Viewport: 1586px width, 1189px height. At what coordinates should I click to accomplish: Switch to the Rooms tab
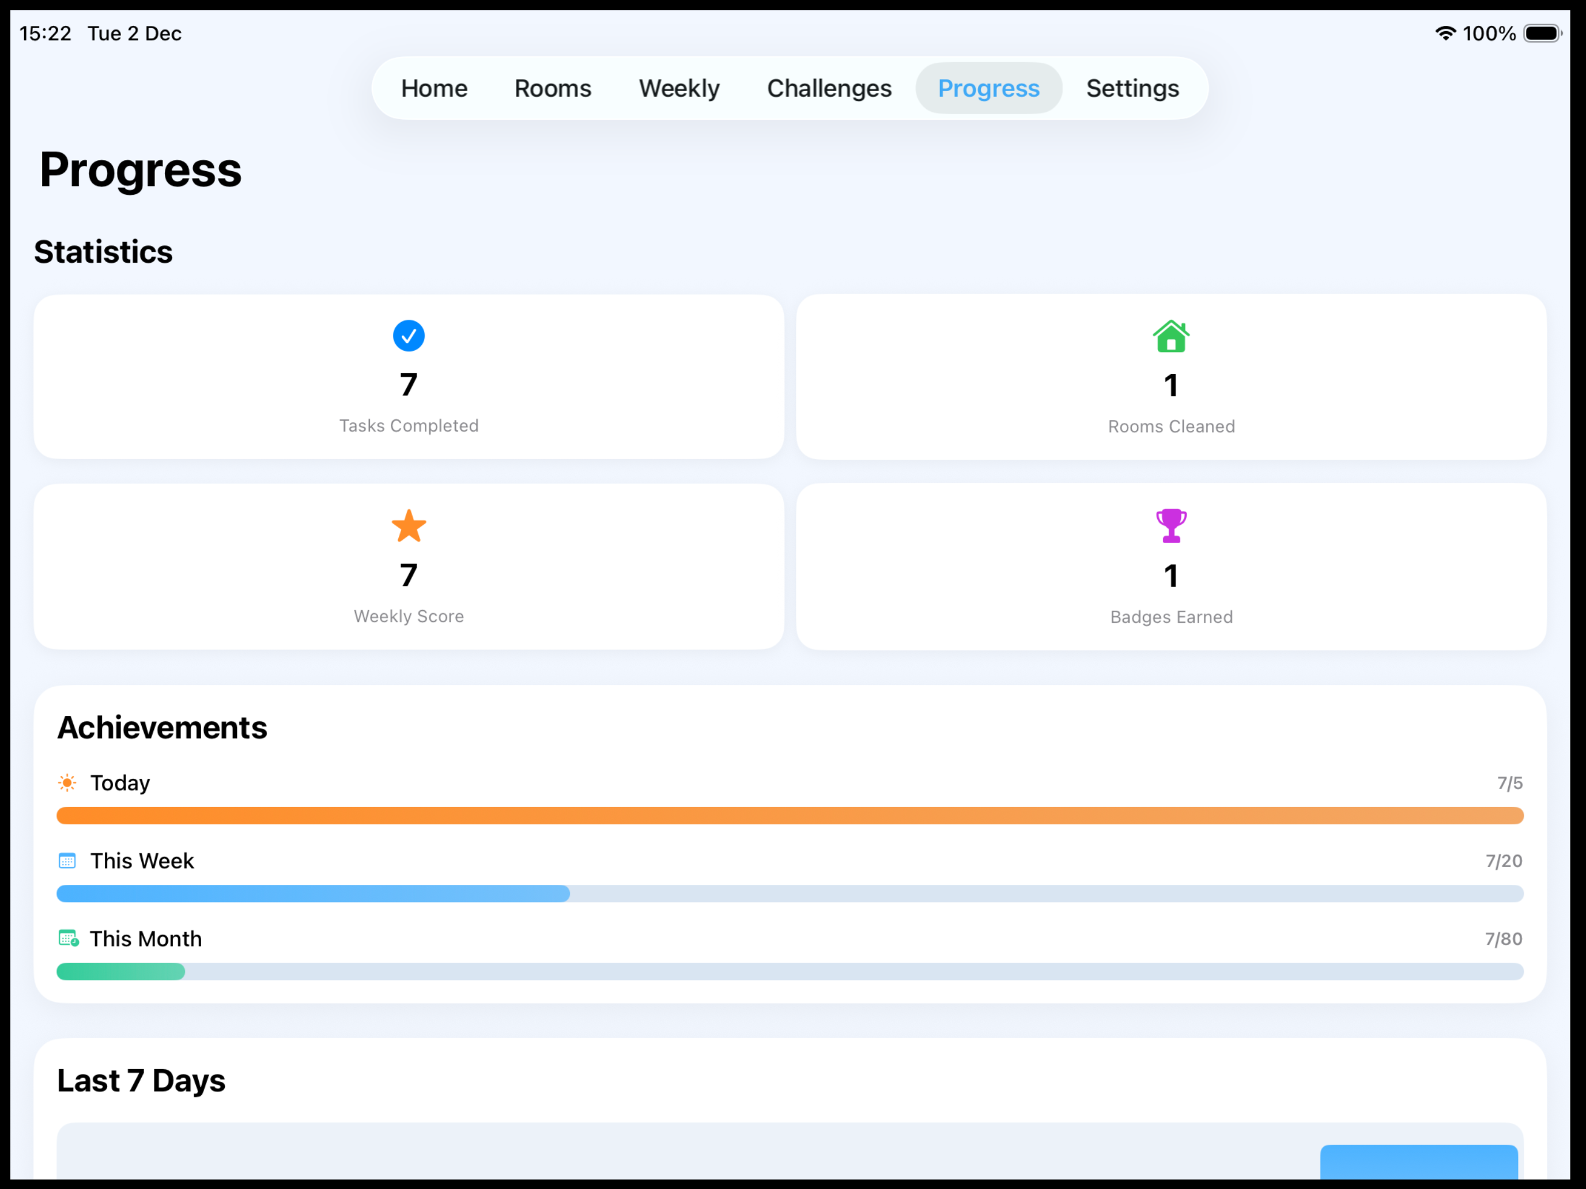tap(553, 88)
